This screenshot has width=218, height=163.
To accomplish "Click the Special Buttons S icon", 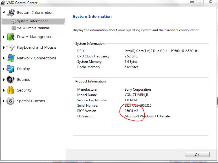I will [x=10, y=101].
